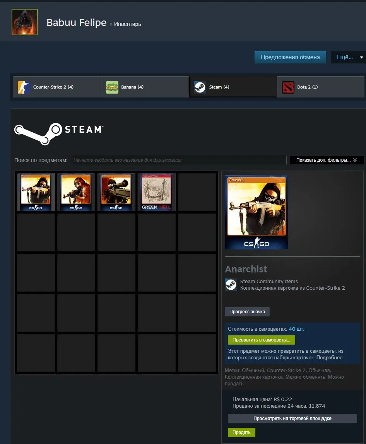Click Превратить в самоцветы button
366x444 pixels.
pos(262,340)
